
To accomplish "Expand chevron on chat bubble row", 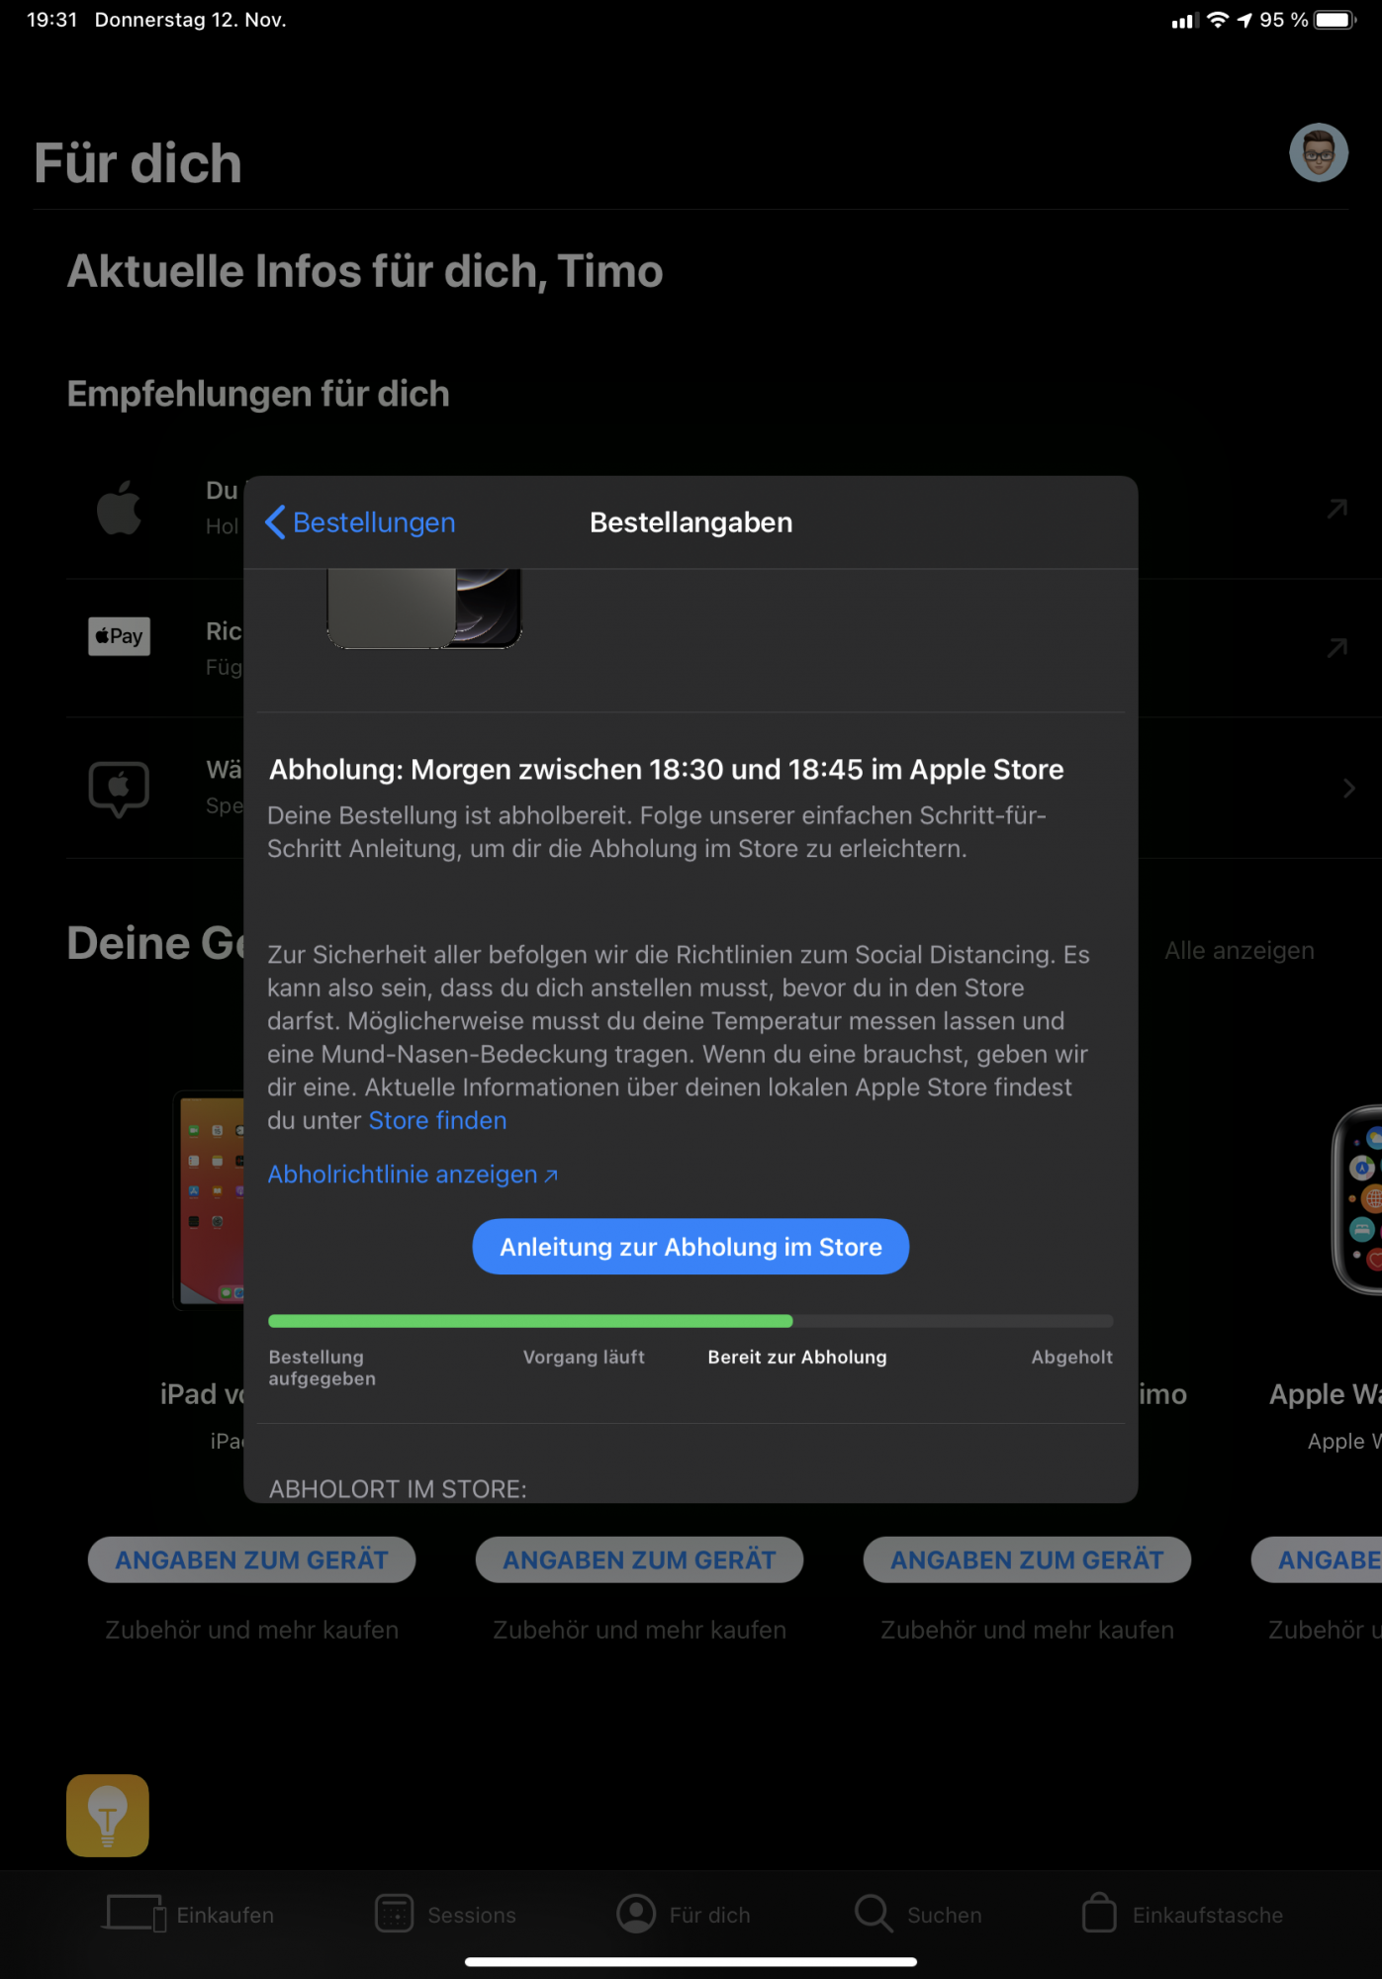I will click(1348, 789).
